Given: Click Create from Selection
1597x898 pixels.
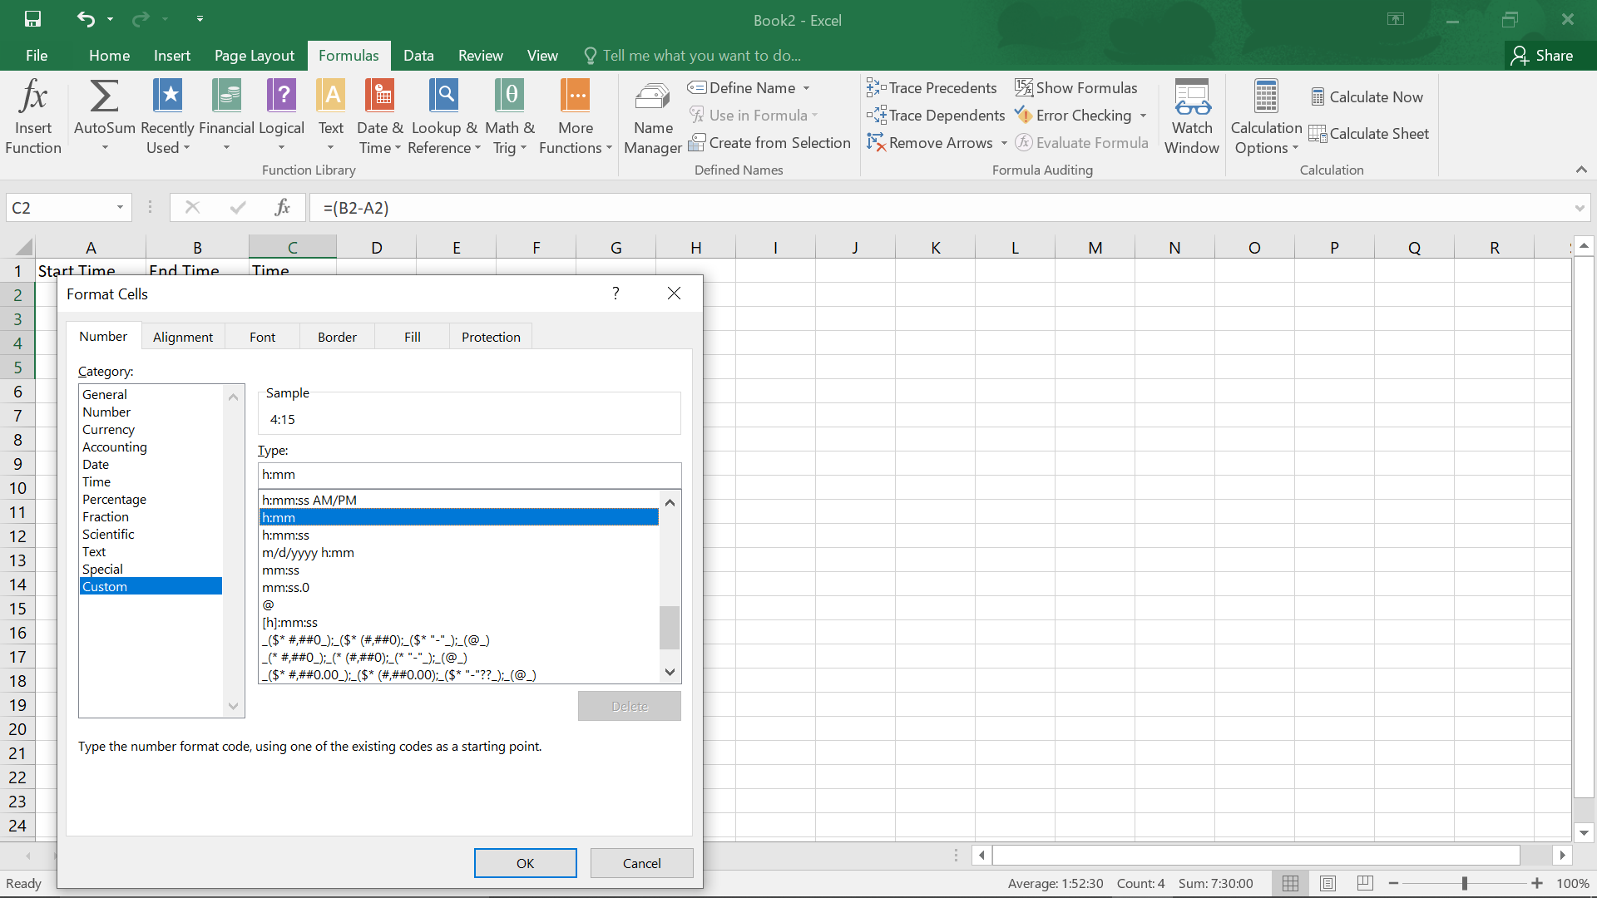Looking at the screenshot, I should 769,142.
